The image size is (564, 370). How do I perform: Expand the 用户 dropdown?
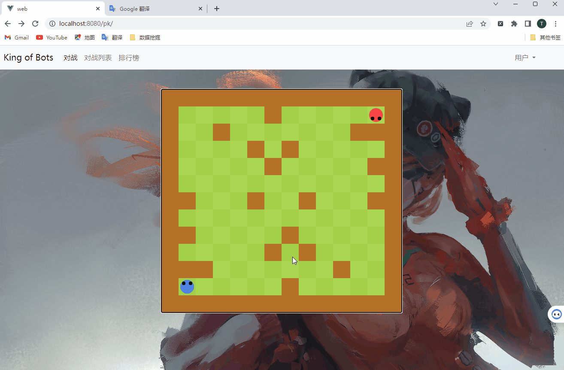click(525, 58)
